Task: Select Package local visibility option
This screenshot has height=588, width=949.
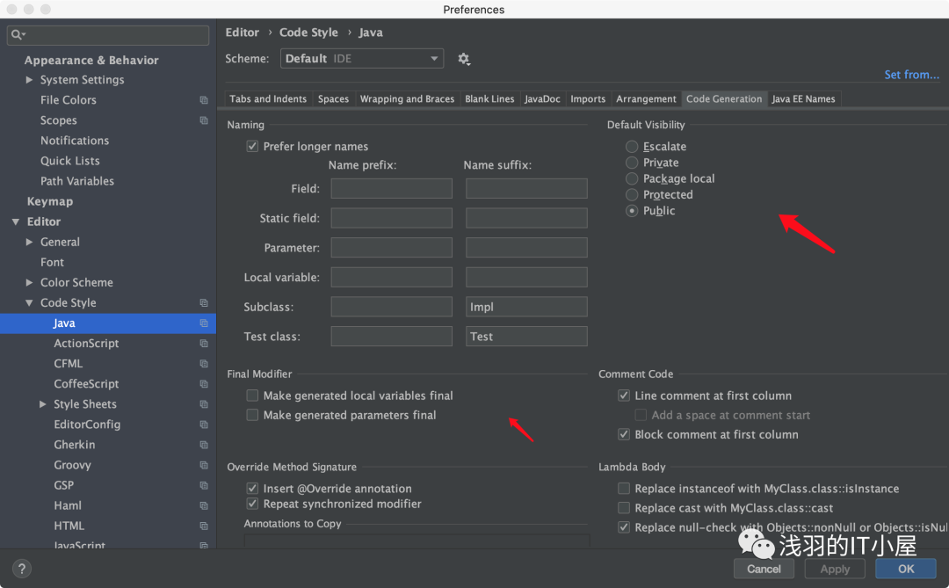Action: point(632,178)
